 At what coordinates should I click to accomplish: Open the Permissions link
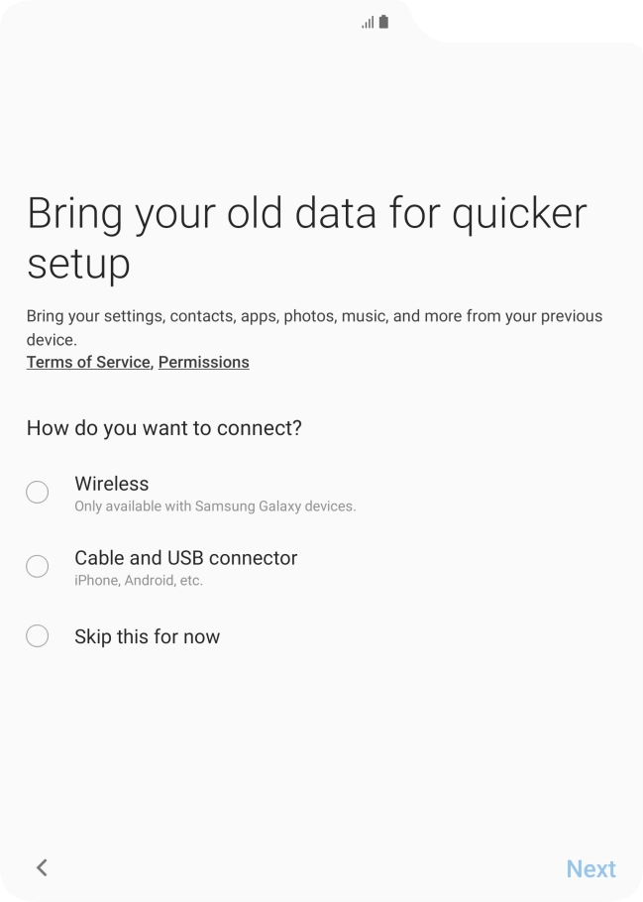click(x=203, y=362)
